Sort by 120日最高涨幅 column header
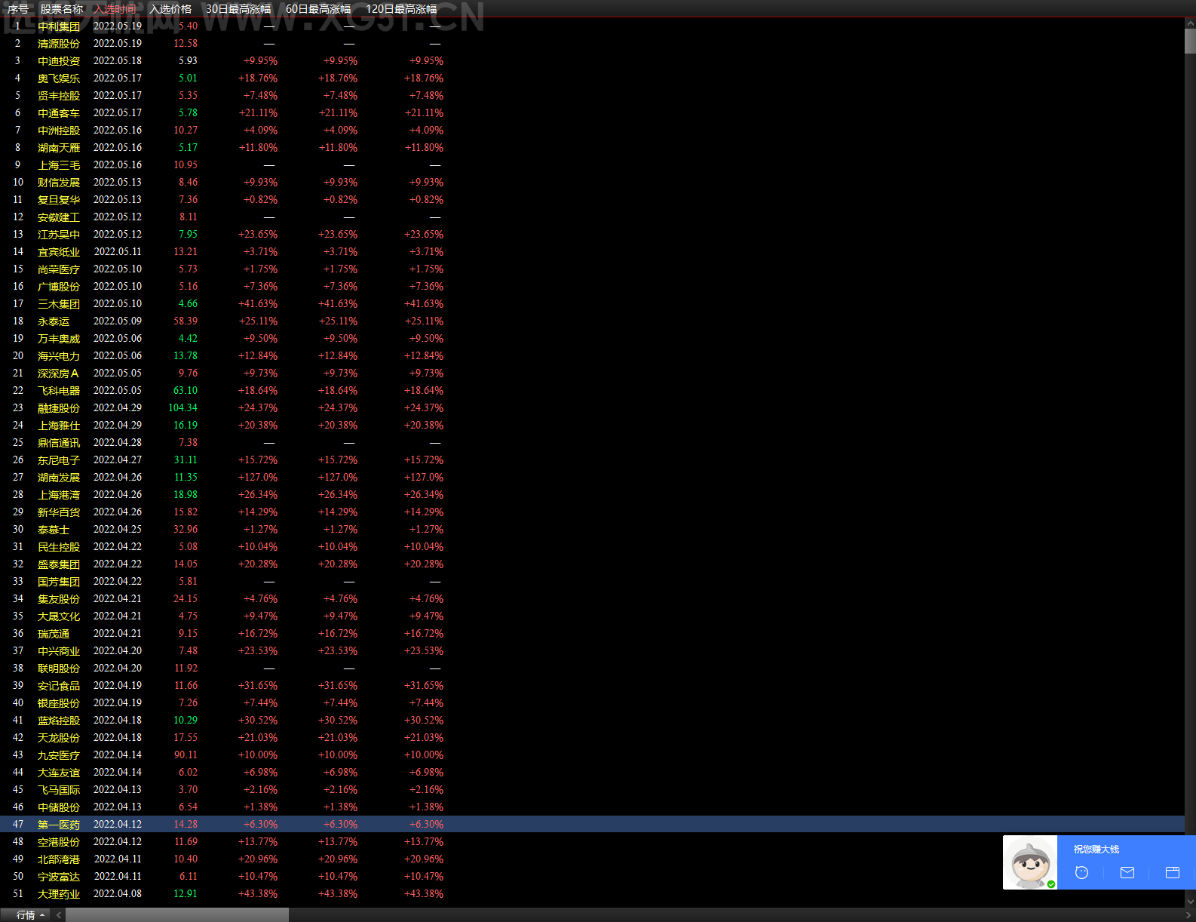 click(401, 9)
